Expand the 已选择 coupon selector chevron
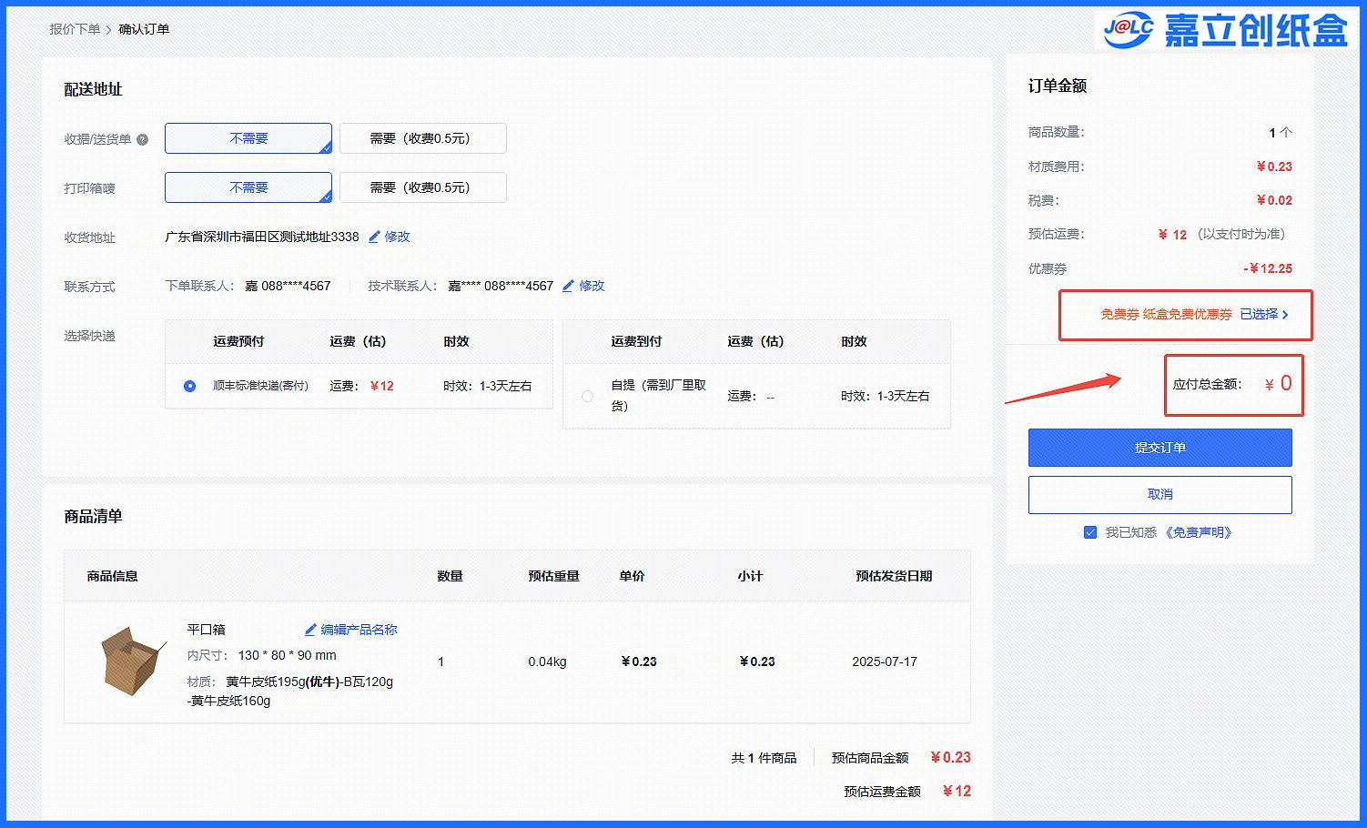 tap(1285, 315)
